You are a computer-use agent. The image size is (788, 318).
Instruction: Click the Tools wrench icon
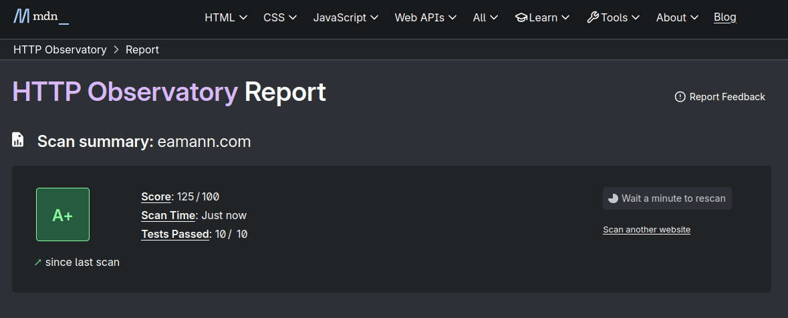(593, 17)
